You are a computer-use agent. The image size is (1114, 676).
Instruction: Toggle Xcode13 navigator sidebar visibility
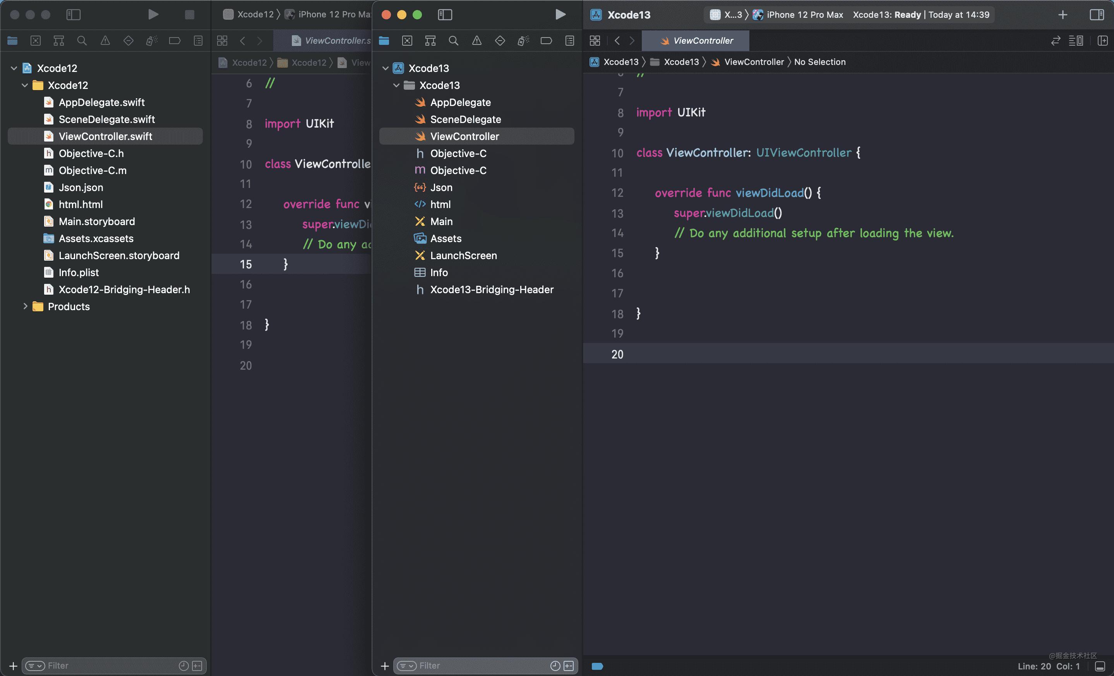[445, 14]
